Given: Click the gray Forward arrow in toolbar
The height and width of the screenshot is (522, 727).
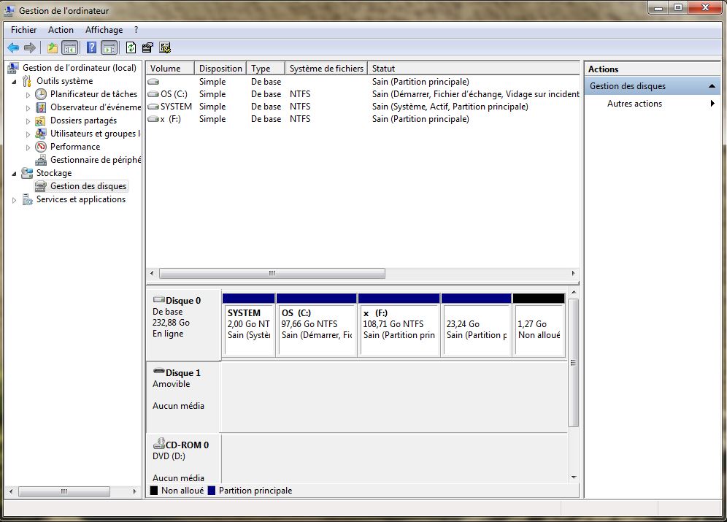Looking at the screenshot, I should point(30,47).
